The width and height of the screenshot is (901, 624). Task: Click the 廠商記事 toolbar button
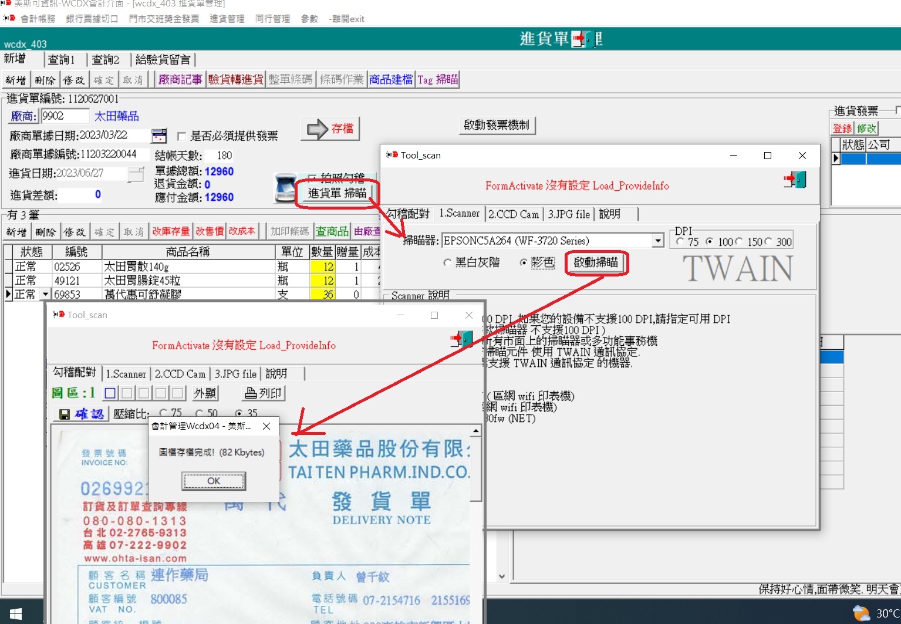pos(180,80)
